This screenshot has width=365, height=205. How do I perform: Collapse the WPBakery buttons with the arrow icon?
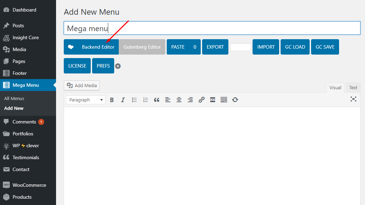coord(118,66)
